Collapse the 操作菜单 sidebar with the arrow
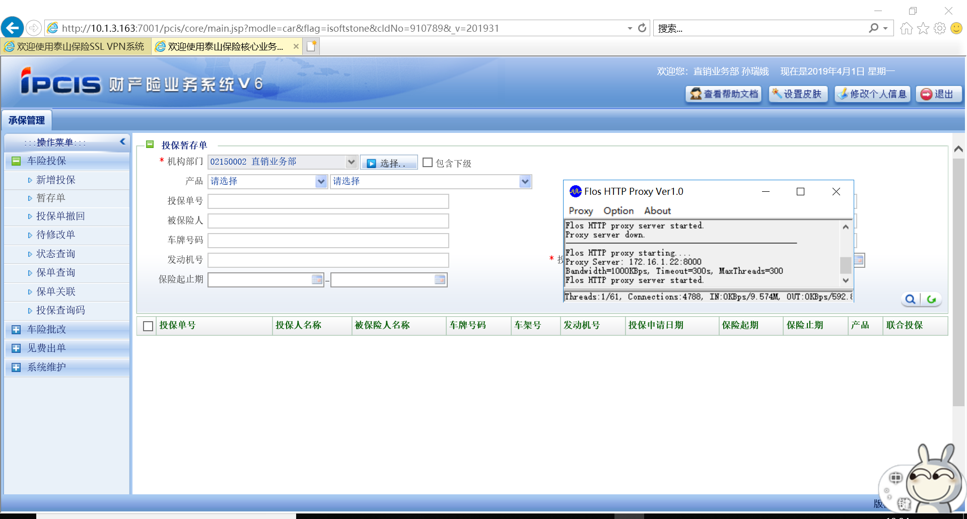 122,142
